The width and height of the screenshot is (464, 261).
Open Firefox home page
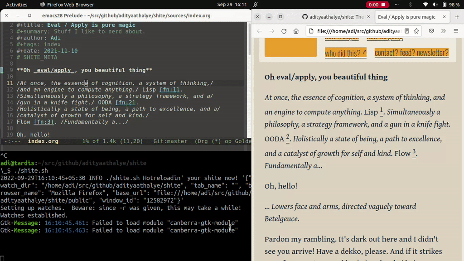point(296,31)
